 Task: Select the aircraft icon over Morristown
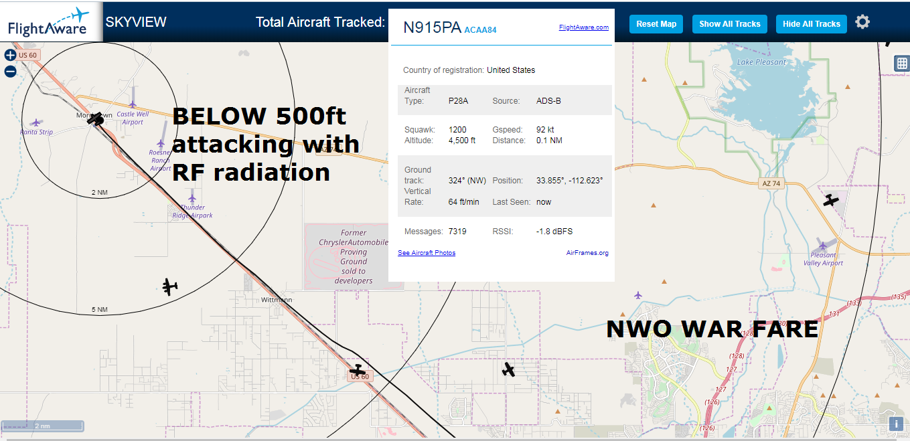[x=96, y=119]
